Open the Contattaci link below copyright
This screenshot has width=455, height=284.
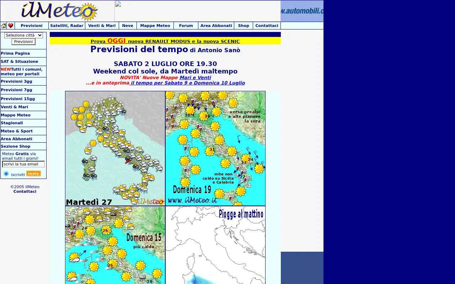(x=25, y=191)
